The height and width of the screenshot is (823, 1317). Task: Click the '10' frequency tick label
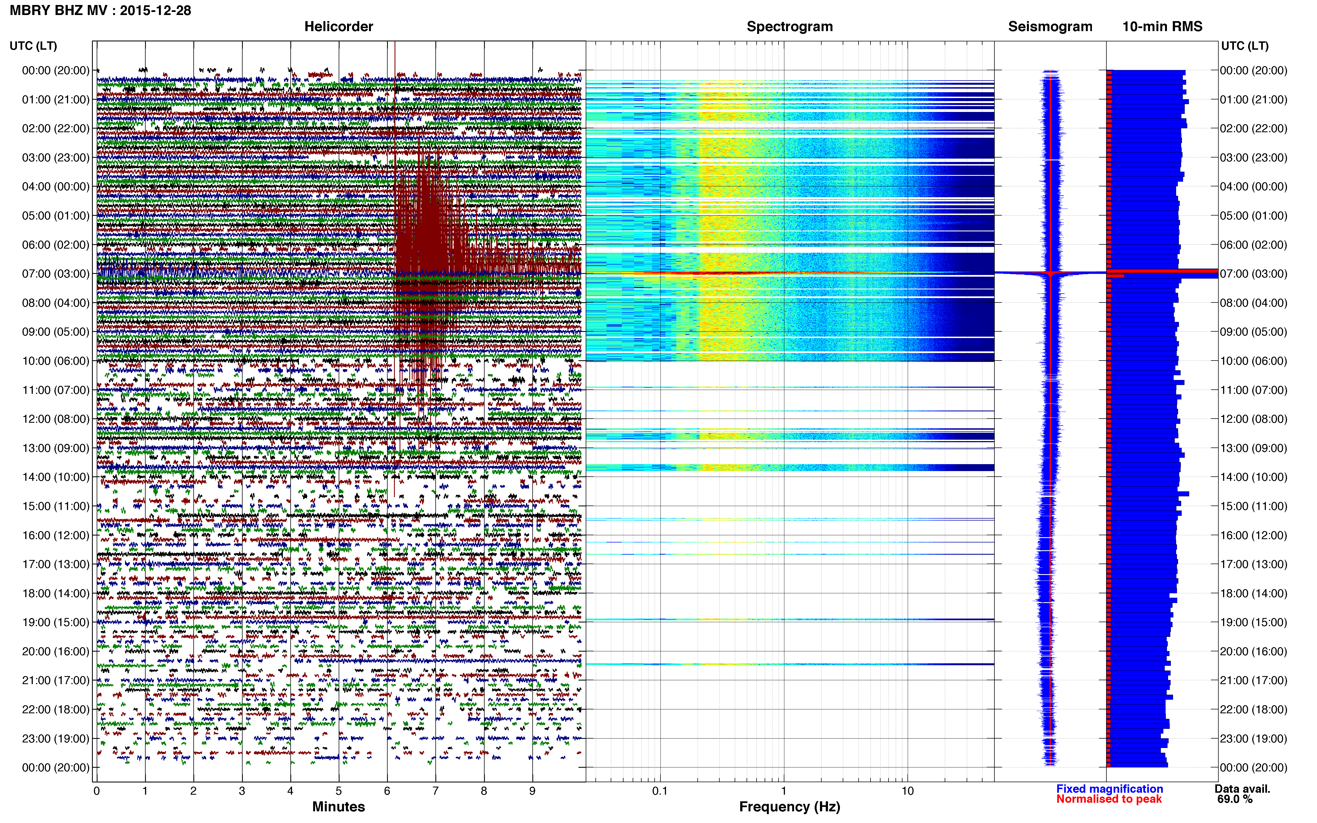coord(907,791)
